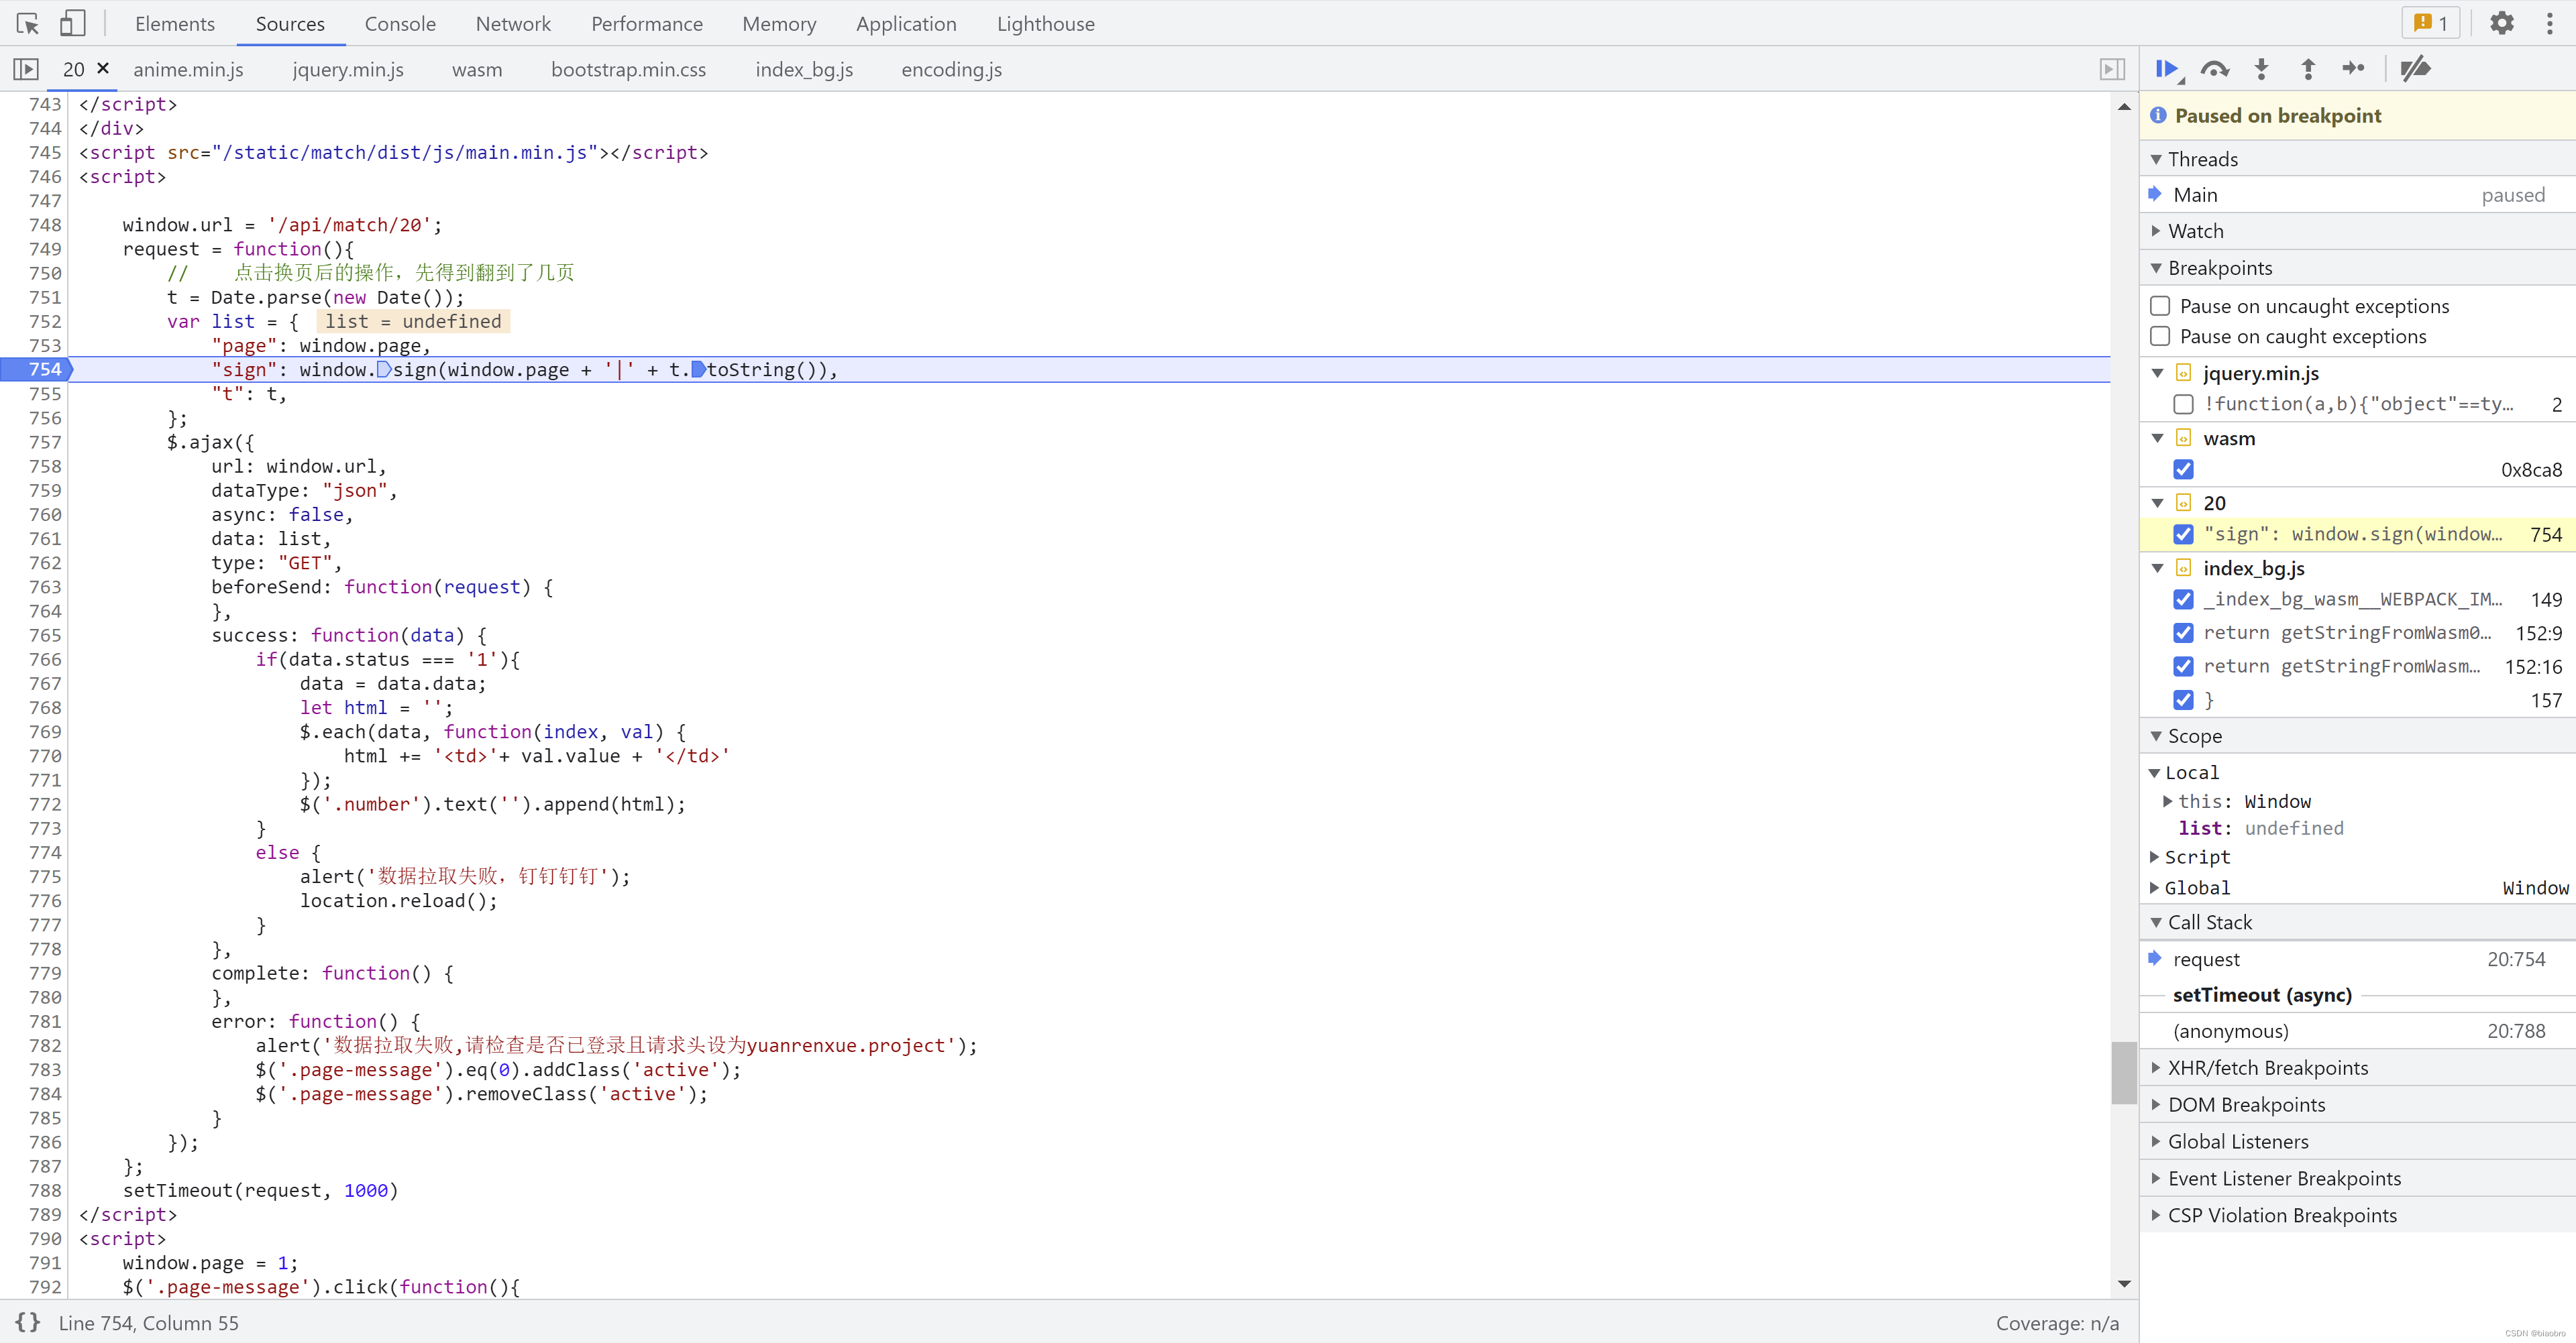The width and height of the screenshot is (2576, 1343).
Task: Open the Console panel
Action: 400,23
